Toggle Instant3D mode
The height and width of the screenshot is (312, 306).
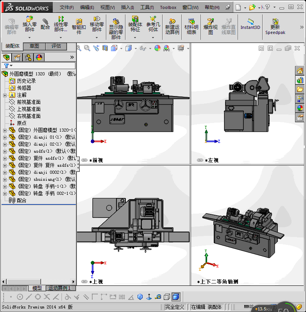click(x=250, y=24)
